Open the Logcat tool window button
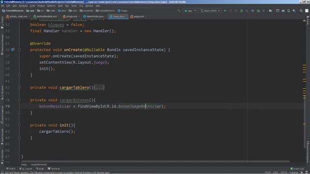 26,169
